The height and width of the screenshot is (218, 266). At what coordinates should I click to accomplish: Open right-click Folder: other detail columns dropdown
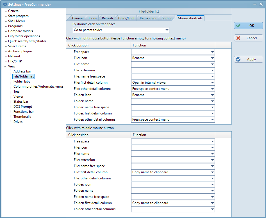point(173,119)
